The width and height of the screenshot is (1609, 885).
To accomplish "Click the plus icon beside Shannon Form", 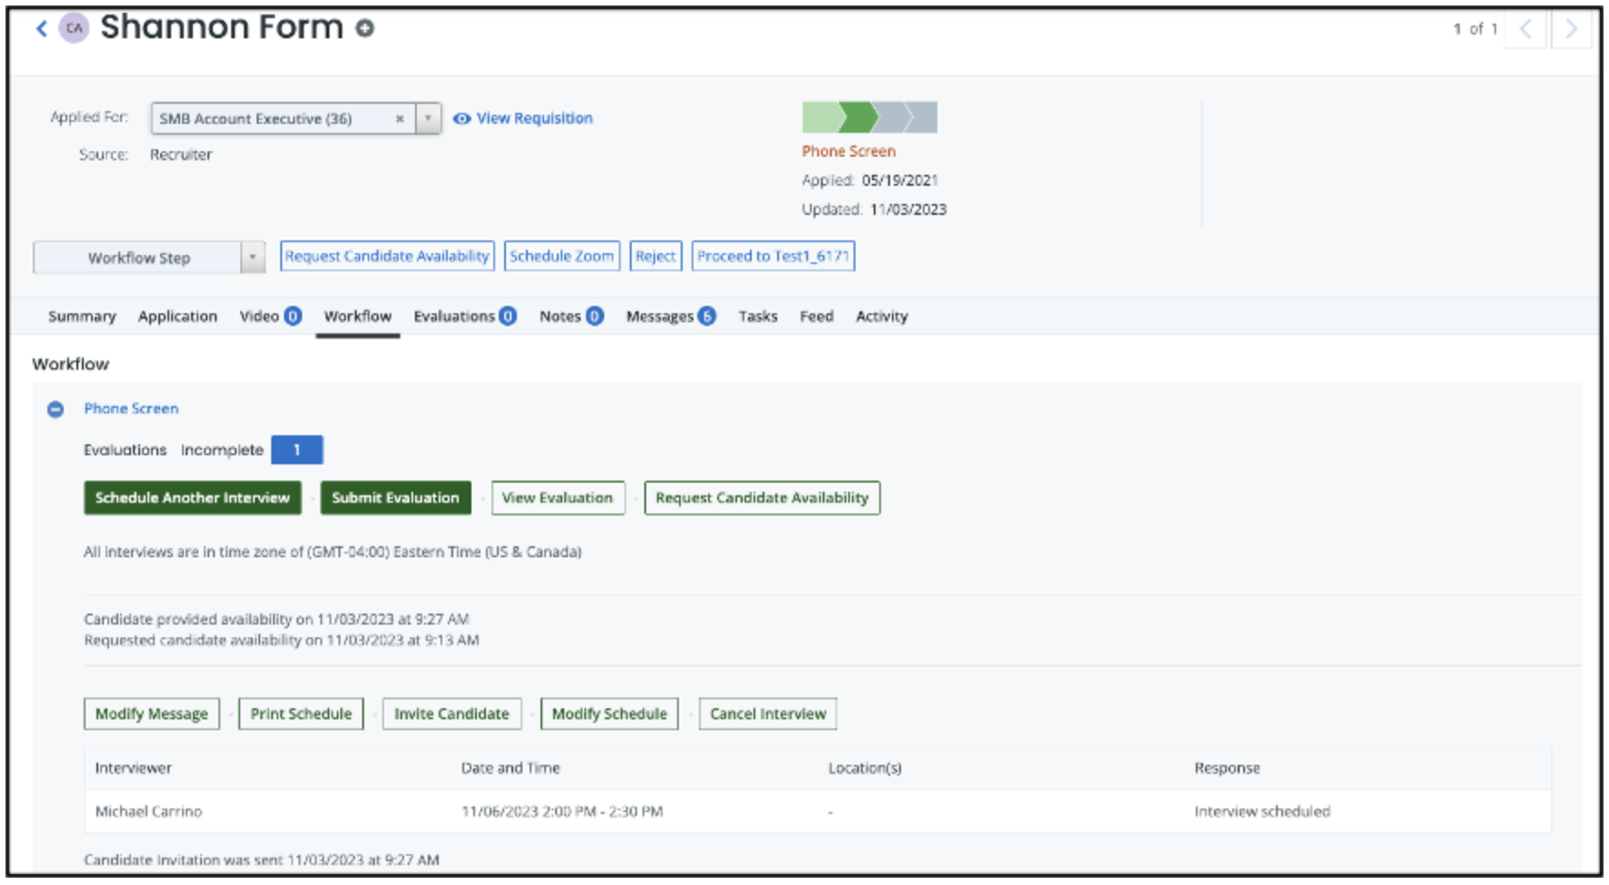I will (x=365, y=28).
